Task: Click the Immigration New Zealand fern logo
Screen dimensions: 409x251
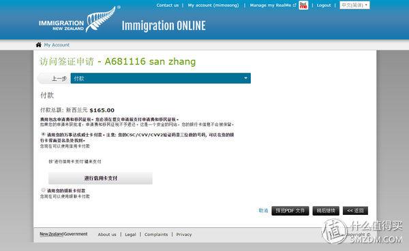Action: pos(79,20)
